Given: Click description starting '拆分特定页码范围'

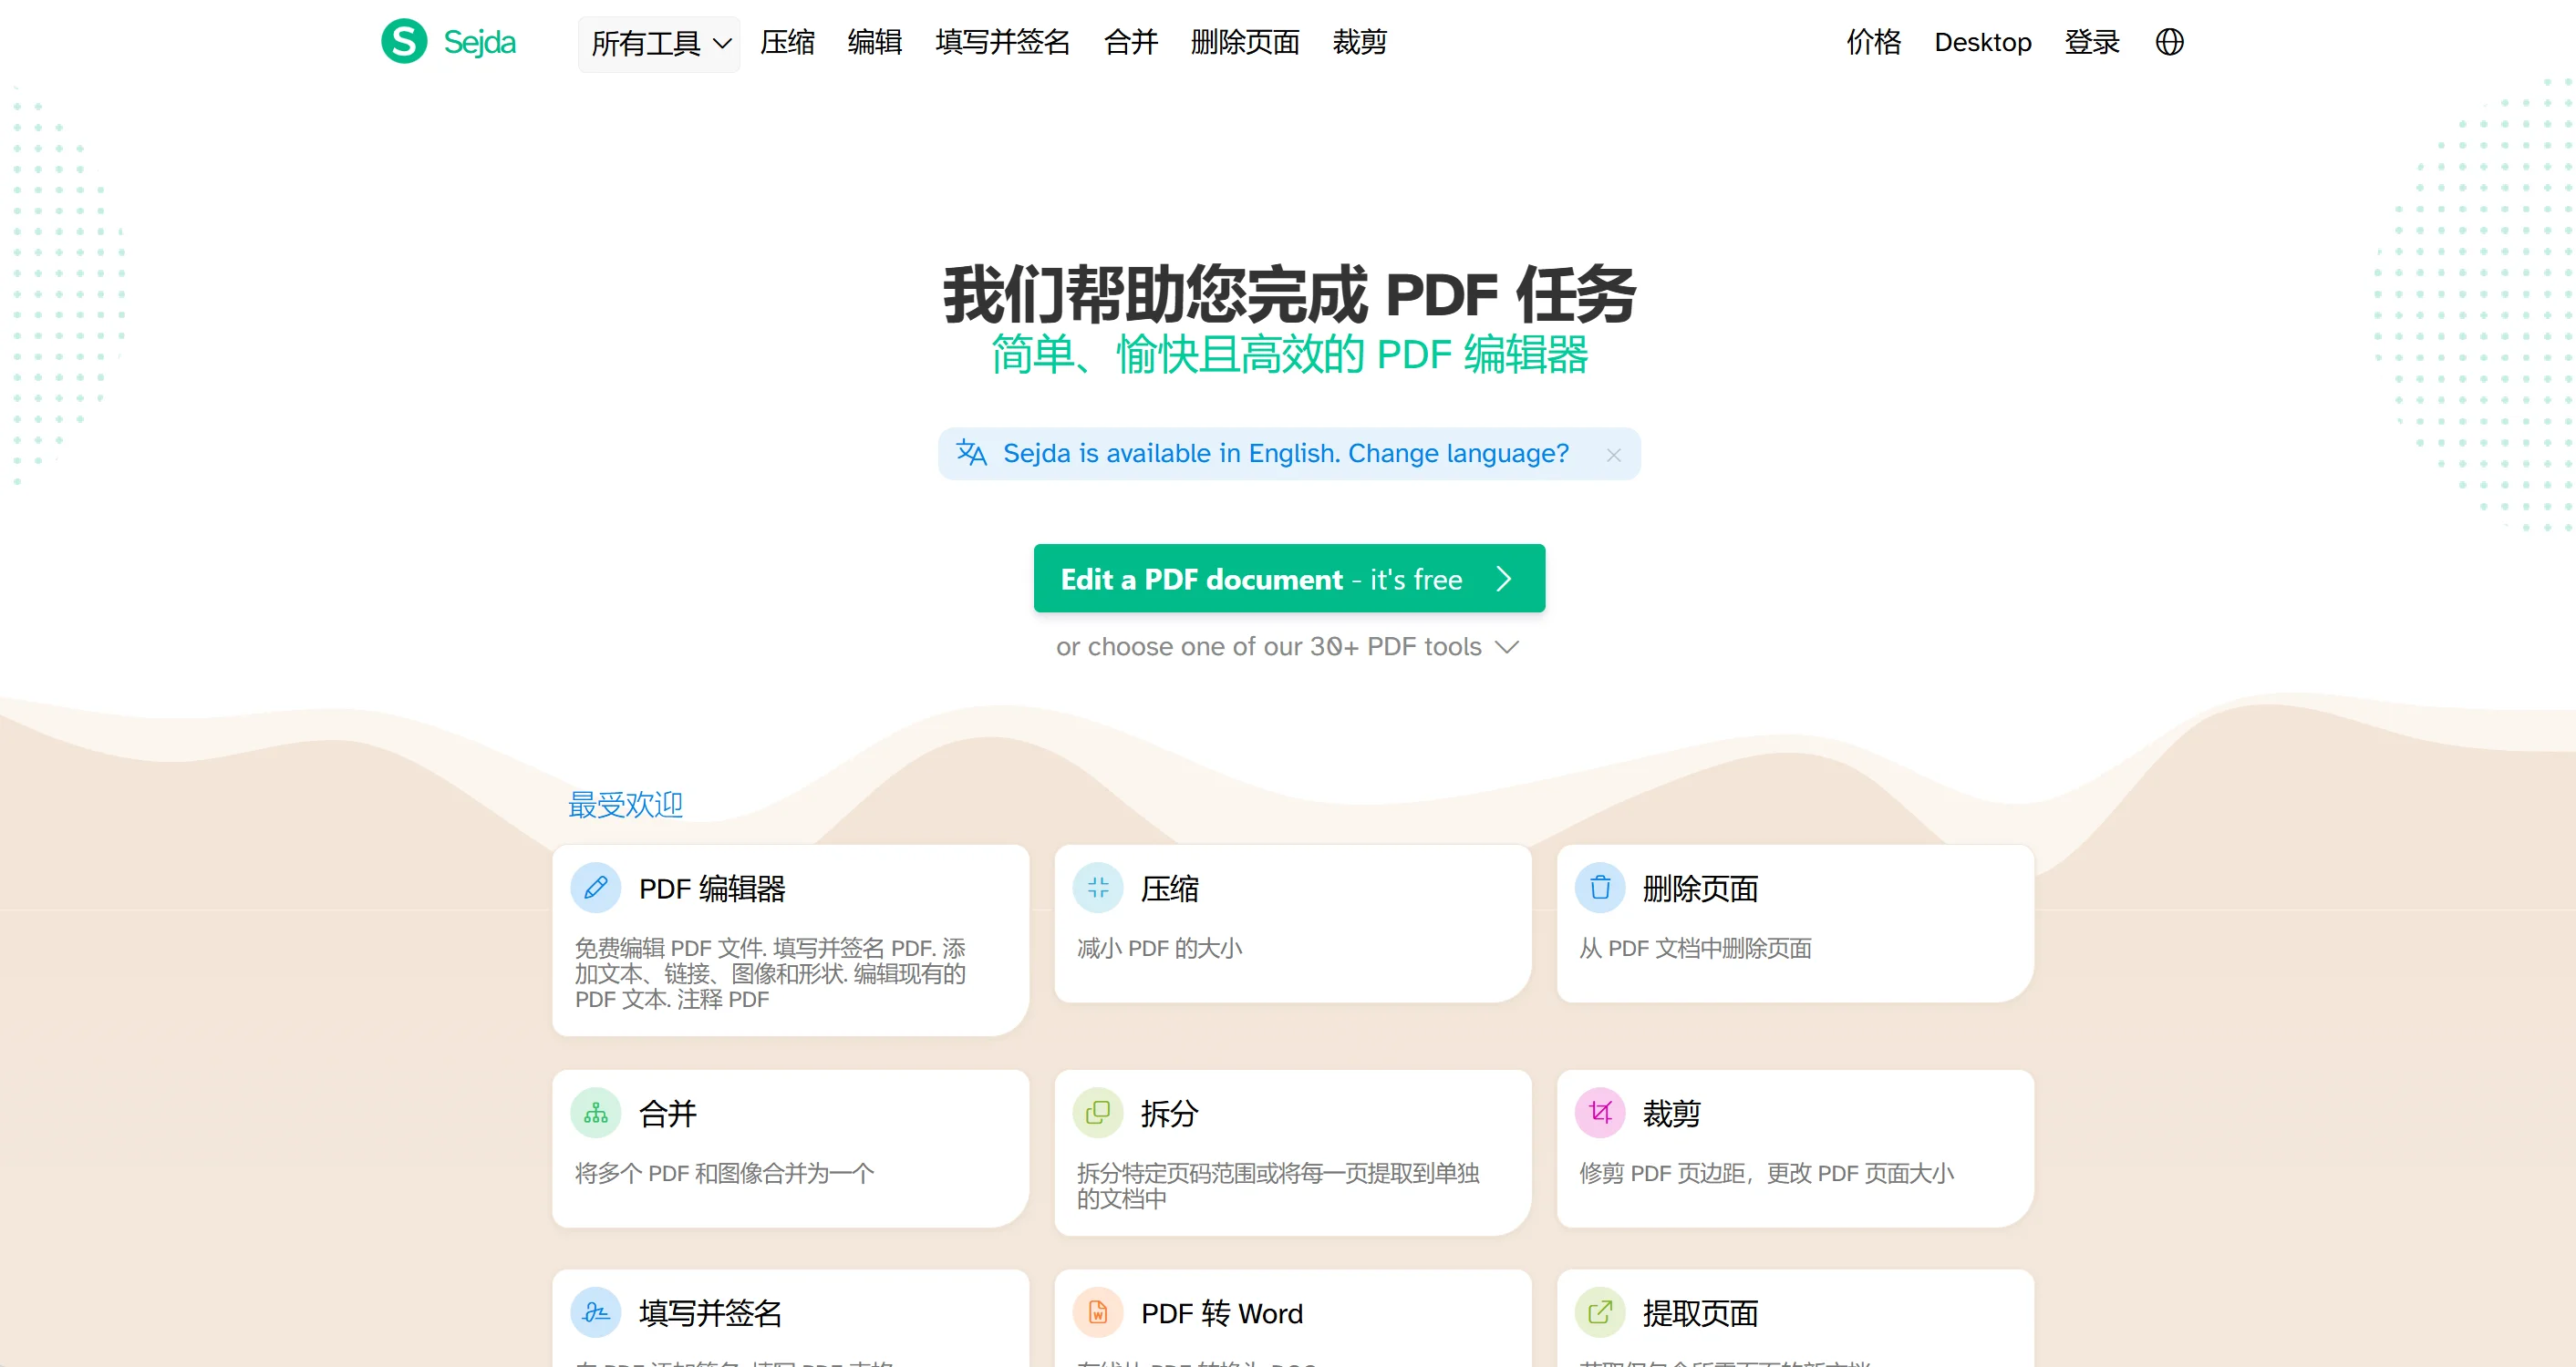Looking at the screenshot, I should [x=1278, y=1187].
